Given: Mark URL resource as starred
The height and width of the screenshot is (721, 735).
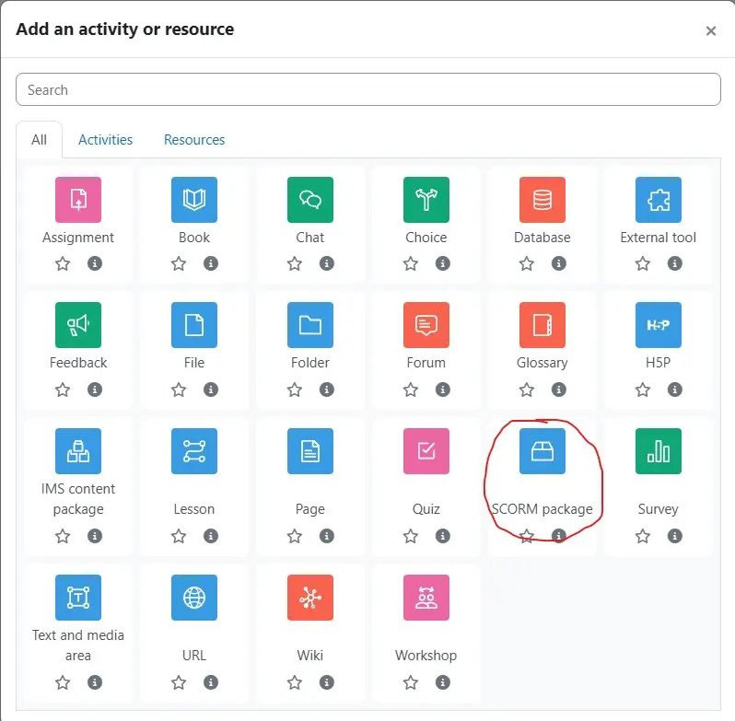Looking at the screenshot, I should coord(179,682).
